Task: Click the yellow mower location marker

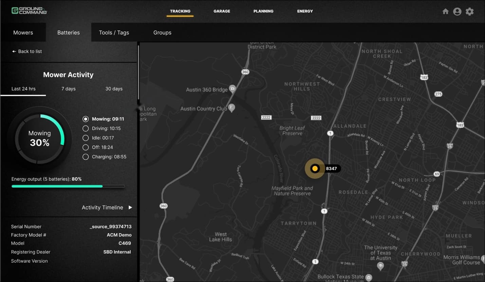Action: pos(315,168)
